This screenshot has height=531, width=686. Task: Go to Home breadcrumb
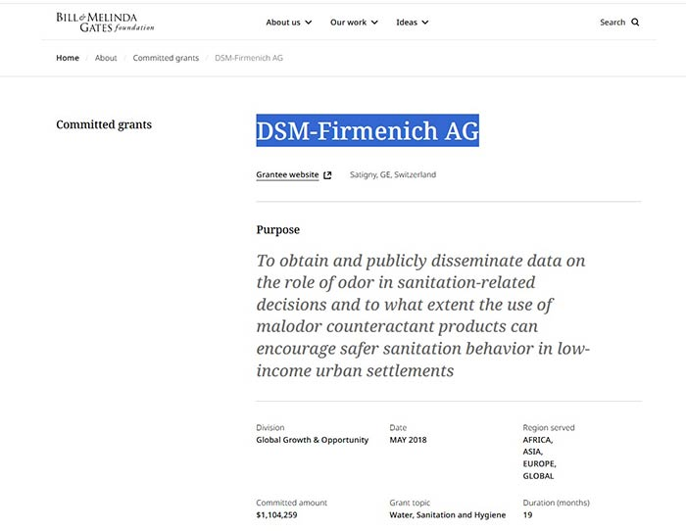pyautogui.click(x=68, y=58)
